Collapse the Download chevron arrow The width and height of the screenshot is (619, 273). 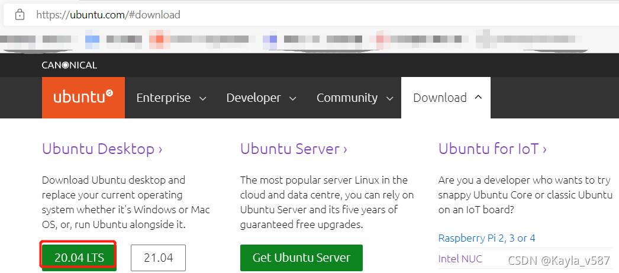tap(478, 97)
